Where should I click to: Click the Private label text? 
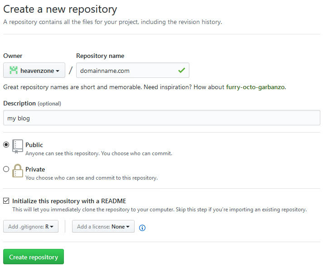(x=35, y=169)
